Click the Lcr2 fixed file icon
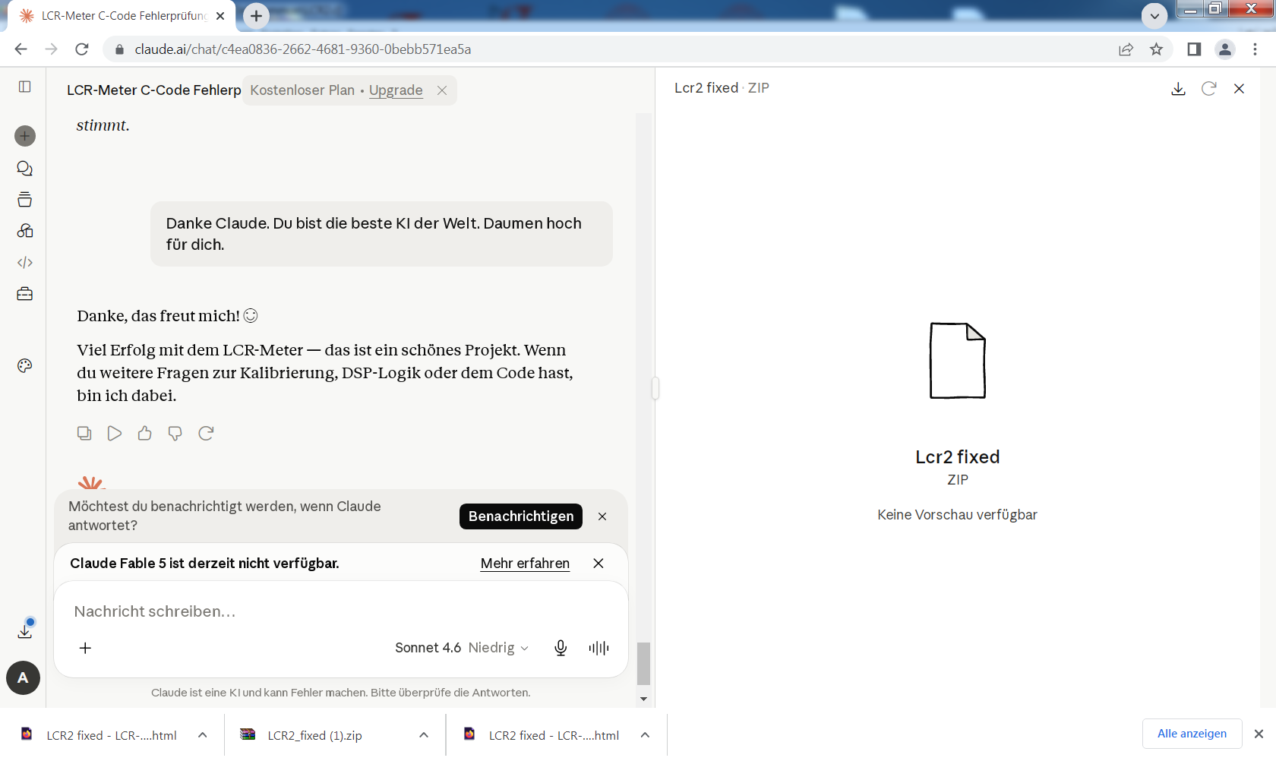 (958, 361)
